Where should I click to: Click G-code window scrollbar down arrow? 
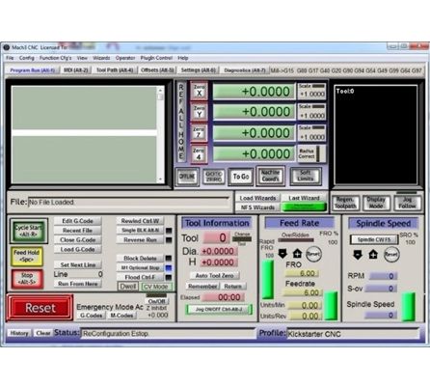coord(160,179)
